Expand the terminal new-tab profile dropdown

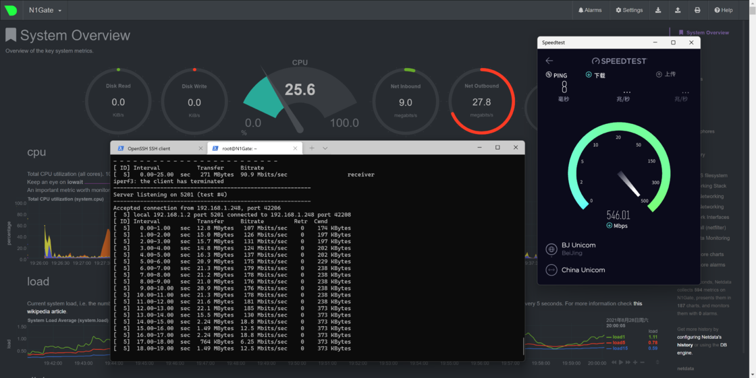coord(325,148)
